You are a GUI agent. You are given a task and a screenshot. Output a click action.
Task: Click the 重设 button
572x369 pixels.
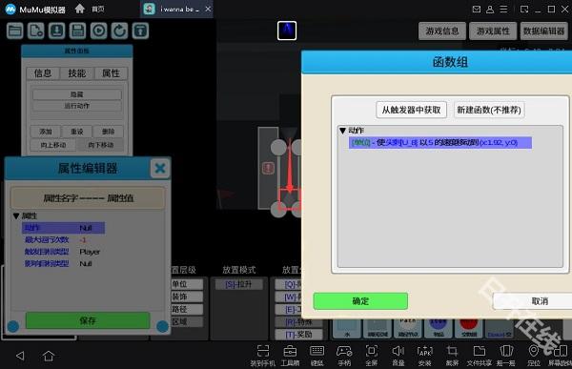[x=77, y=132]
